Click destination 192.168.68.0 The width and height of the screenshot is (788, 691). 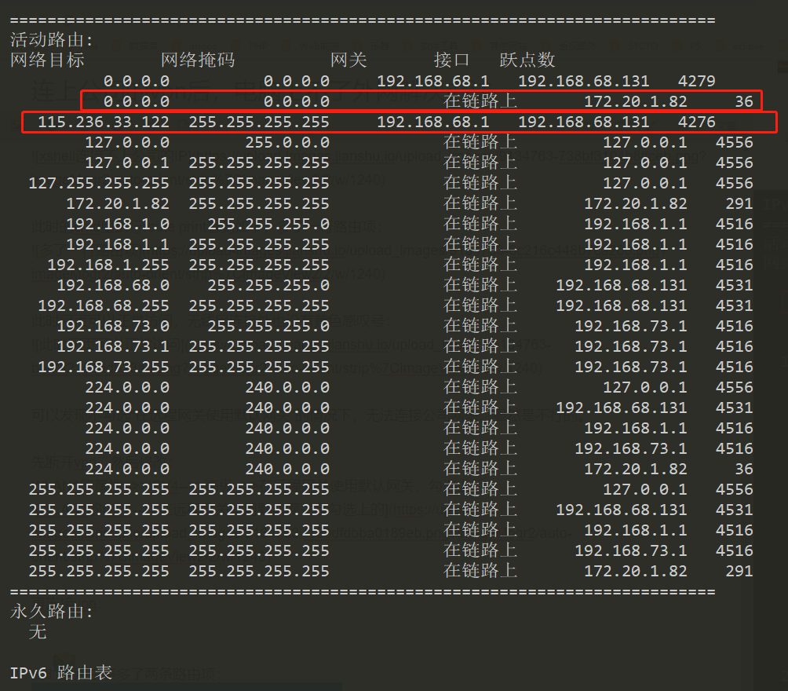[113, 285]
